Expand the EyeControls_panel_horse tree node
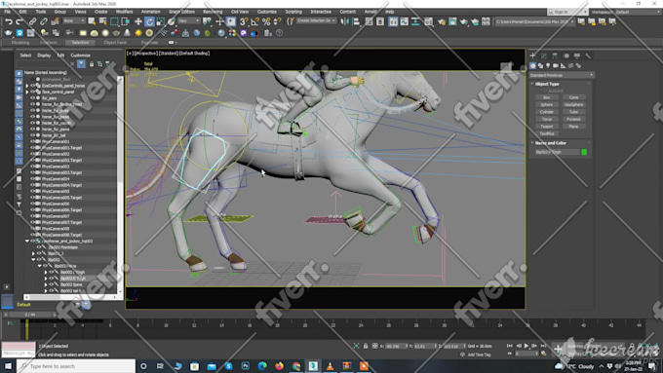This screenshot has height=373, width=663. 27,86
